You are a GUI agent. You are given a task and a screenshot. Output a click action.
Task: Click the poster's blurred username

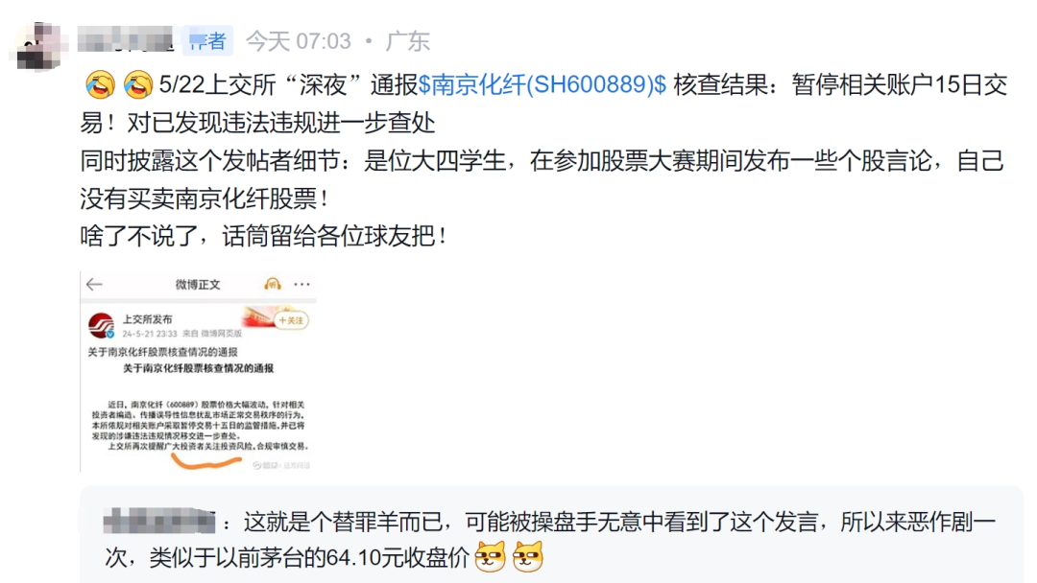pos(126,39)
